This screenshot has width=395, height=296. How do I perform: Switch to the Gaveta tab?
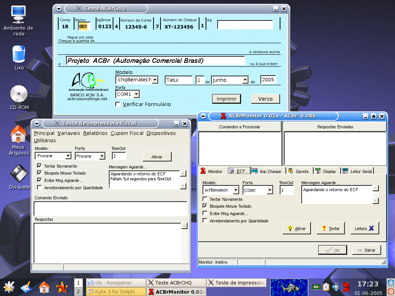pyautogui.click(x=299, y=171)
